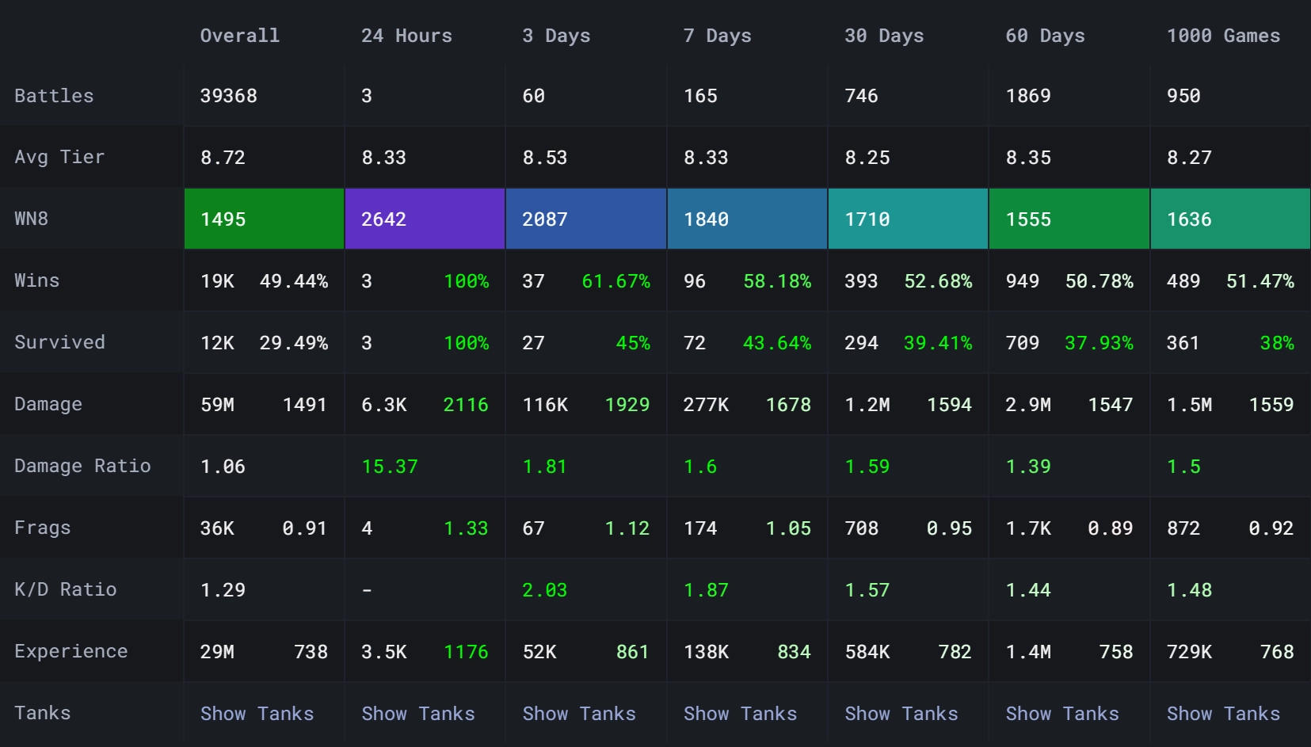
Task: Click the Experience row label
Action: click(x=71, y=651)
